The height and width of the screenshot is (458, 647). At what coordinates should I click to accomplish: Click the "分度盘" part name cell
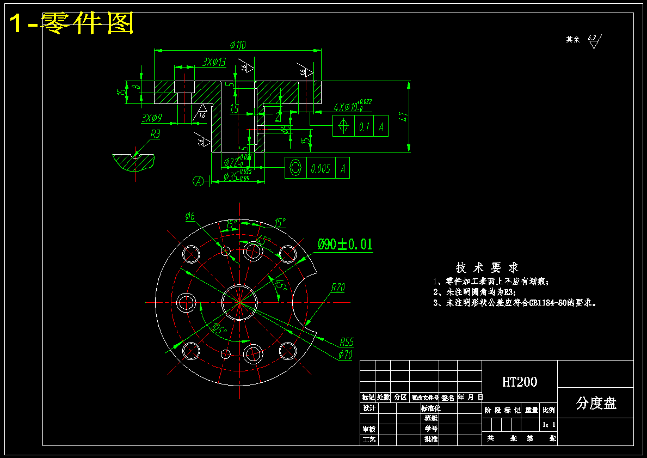[596, 403]
